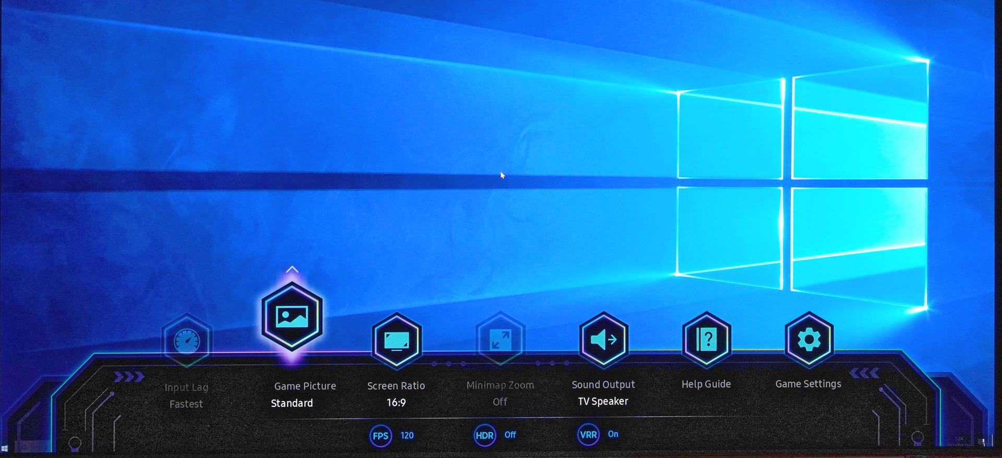This screenshot has height=458, width=1002.
Task: Click the Input Lag label
Action: click(186, 388)
